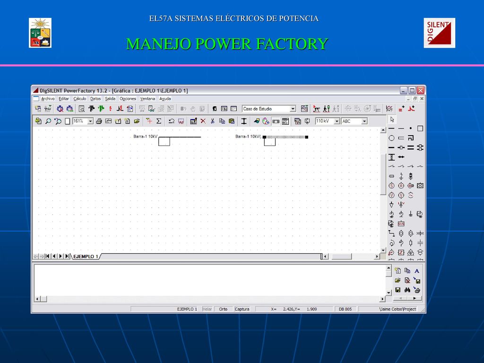Open folder icon in graphic toolbar

point(137,121)
